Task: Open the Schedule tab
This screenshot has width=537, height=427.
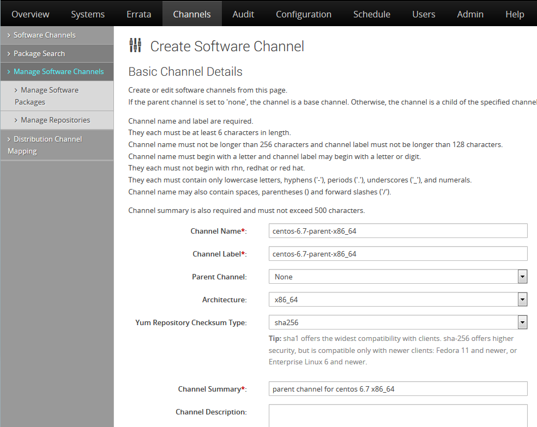Action: click(372, 14)
